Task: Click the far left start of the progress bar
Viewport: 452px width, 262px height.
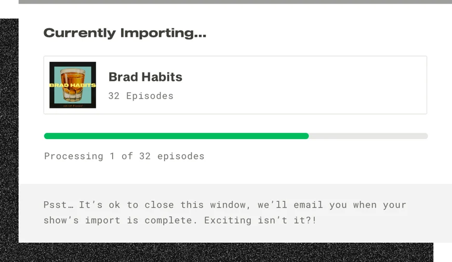Action: click(x=46, y=136)
